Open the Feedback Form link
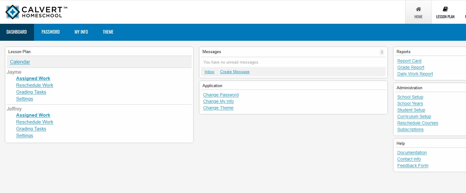The width and height of the screenshot is (466, 193). click(x=412, y=166)
